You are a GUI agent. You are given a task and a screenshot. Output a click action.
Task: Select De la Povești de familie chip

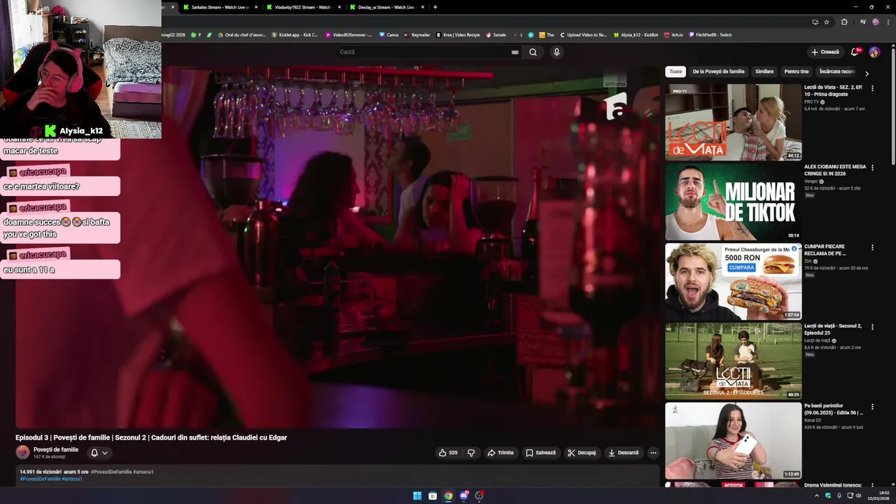pos(718,71)
